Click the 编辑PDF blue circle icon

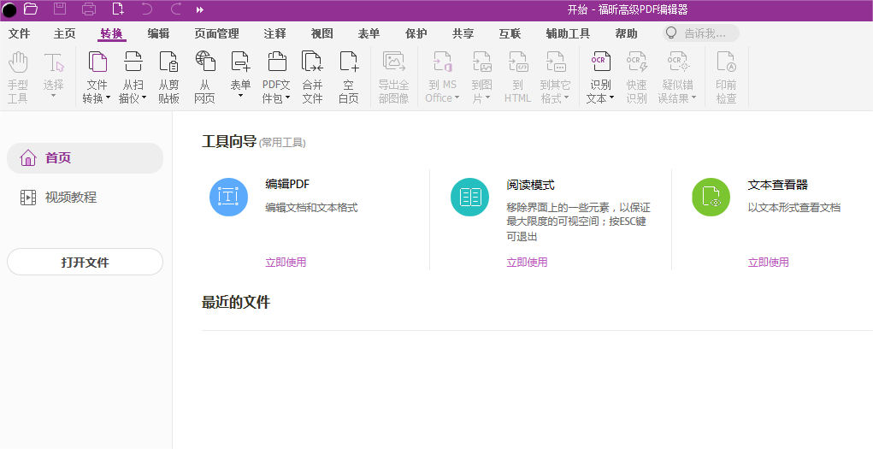pos(228,198)
